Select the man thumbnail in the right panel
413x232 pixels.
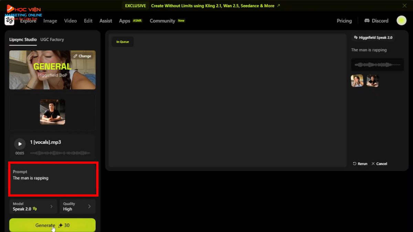[x=372, y=81]
